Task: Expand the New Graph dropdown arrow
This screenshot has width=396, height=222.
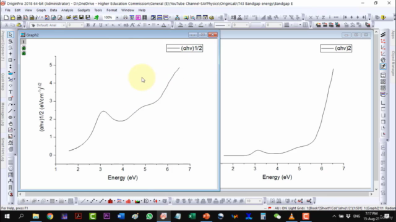Action: [x=42, y=17]
